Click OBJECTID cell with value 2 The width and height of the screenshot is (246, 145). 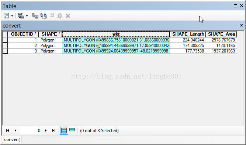(23, 46)
